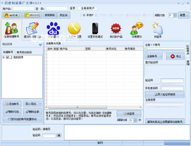The width and height of the screenshot is (191, 146).
Task: Open the 导入\导出 dropdown button
Action: coord(32,104)
